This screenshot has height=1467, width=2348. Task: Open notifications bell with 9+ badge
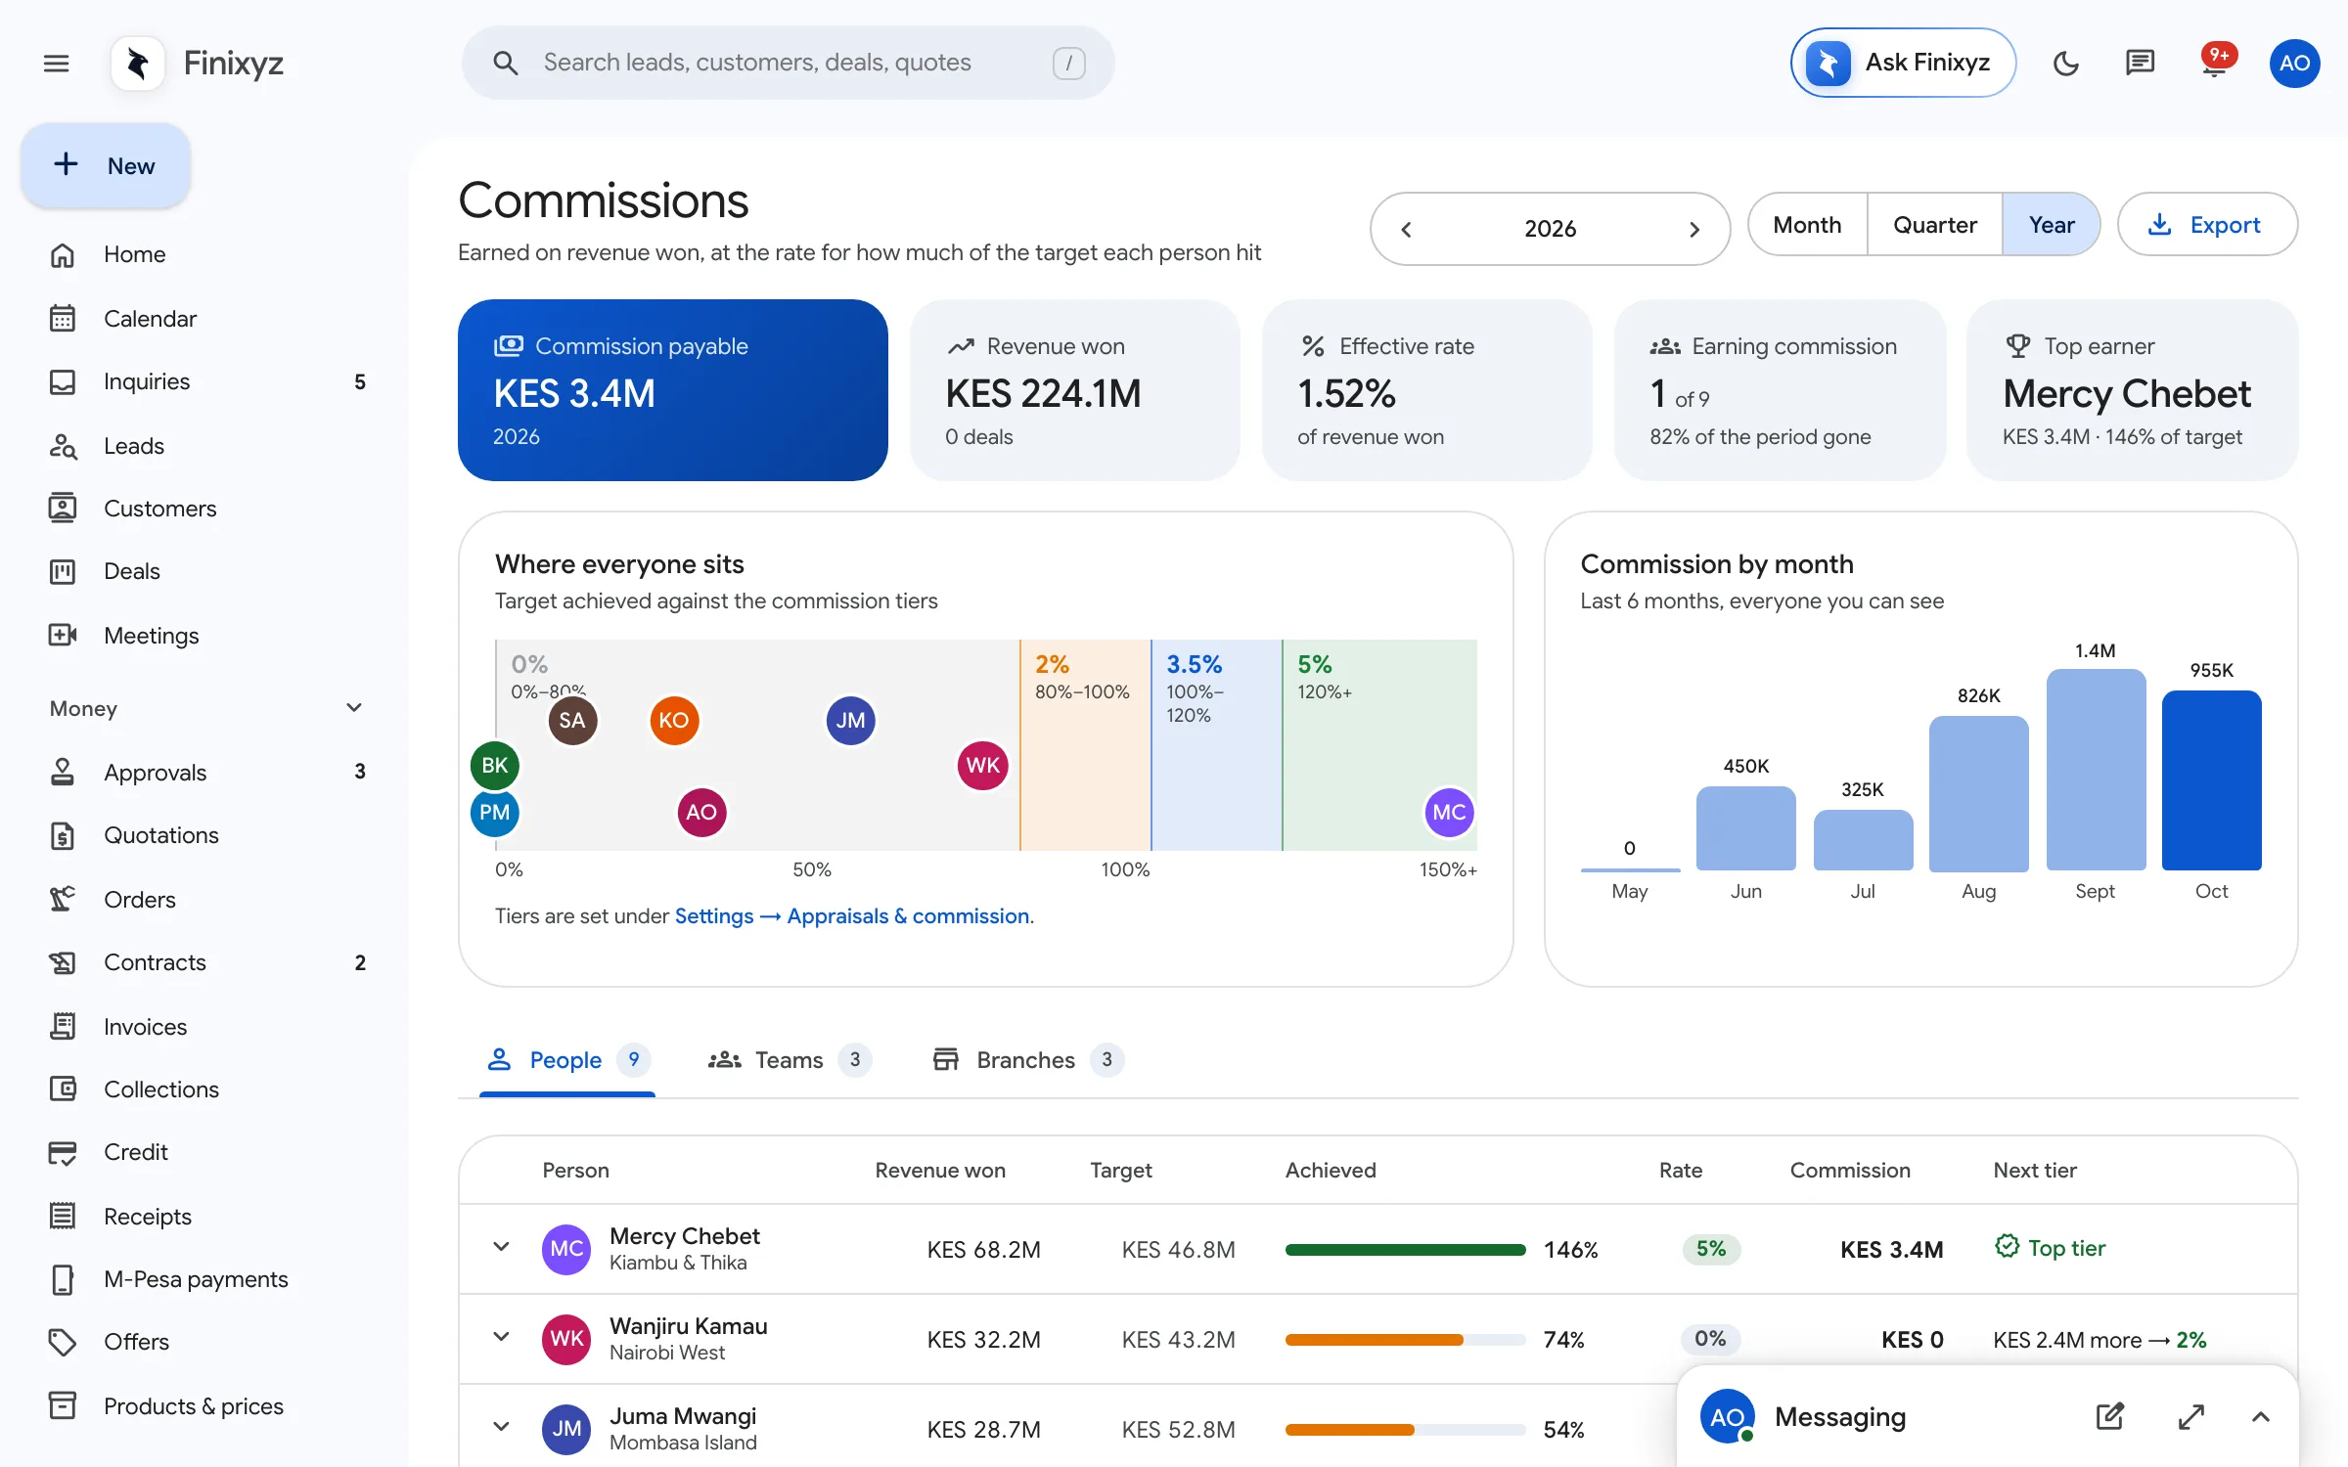click(2215, 64)
